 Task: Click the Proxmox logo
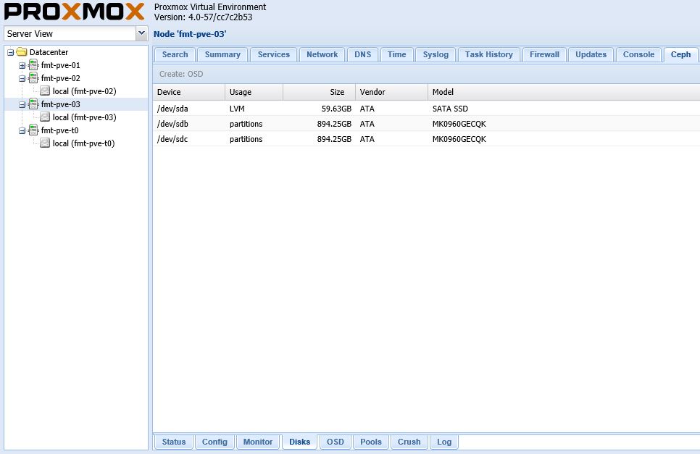point(75,12)
